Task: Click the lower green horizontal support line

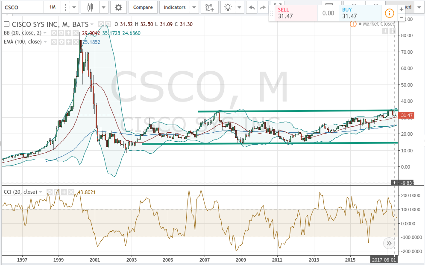Action: point(270,143)
